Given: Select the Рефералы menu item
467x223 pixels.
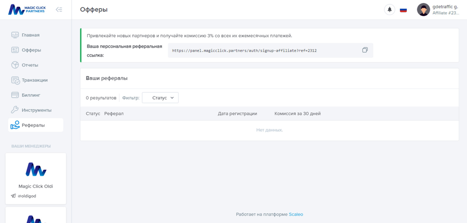Looking at the screenshot, I should pyautogui.click(x=33, y=125).
